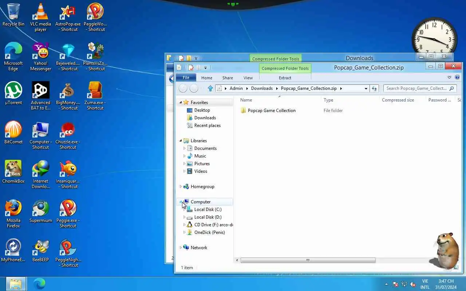Screen dimensions: 466x291
Task: Expand Local Disk (D:) node
Action: (184, 217)
